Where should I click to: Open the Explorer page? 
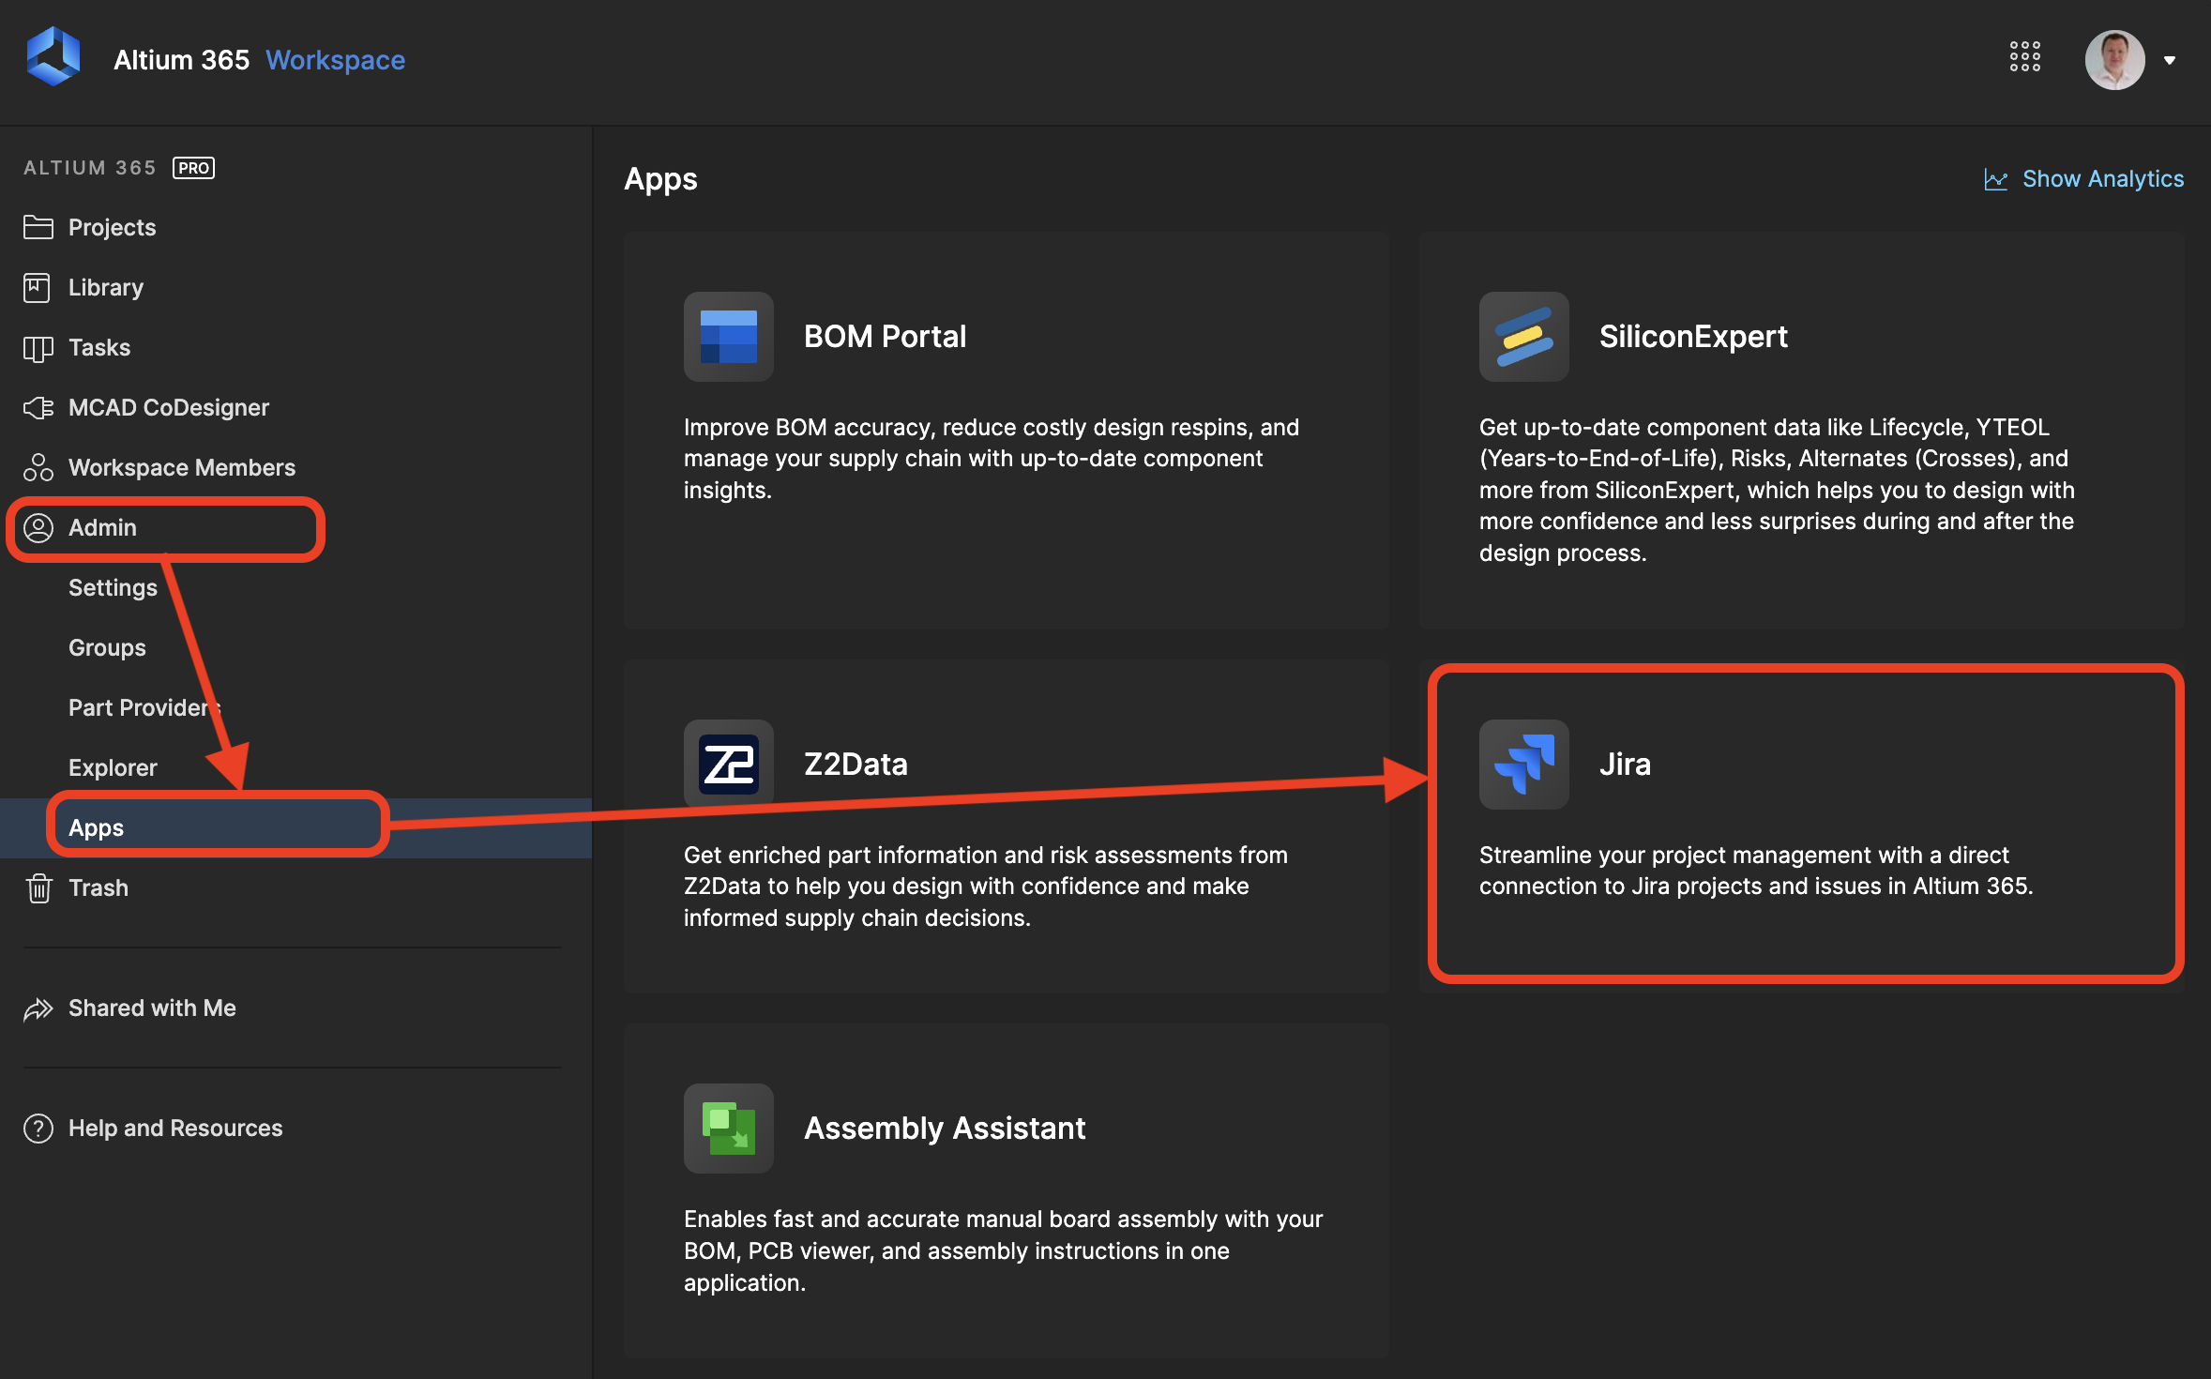point(113,768)
